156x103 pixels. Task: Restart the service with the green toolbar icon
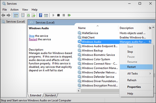(x=69, y=15)
